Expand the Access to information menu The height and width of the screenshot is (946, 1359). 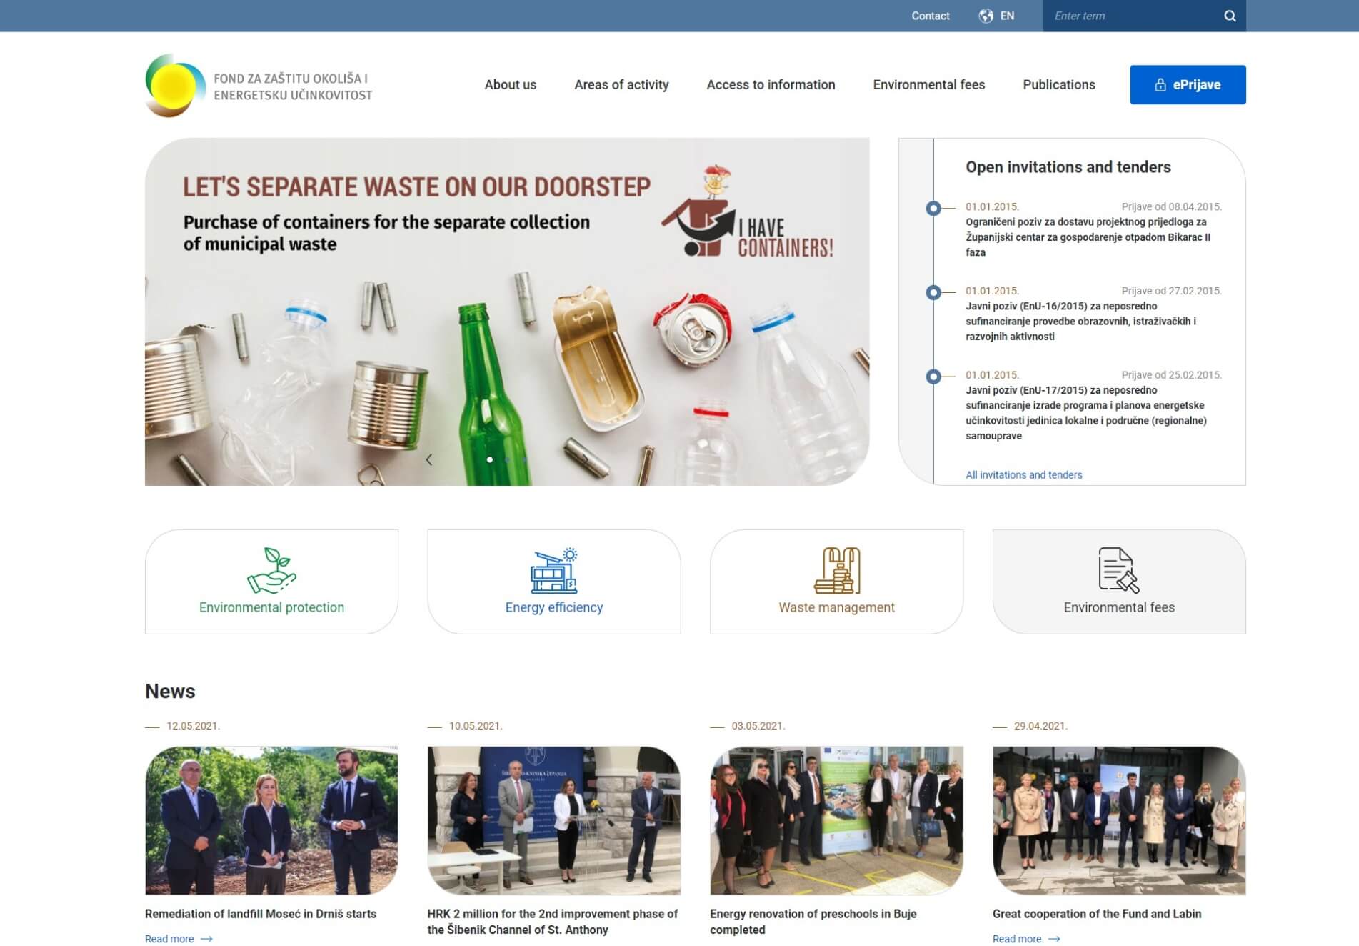pos(771,85)
